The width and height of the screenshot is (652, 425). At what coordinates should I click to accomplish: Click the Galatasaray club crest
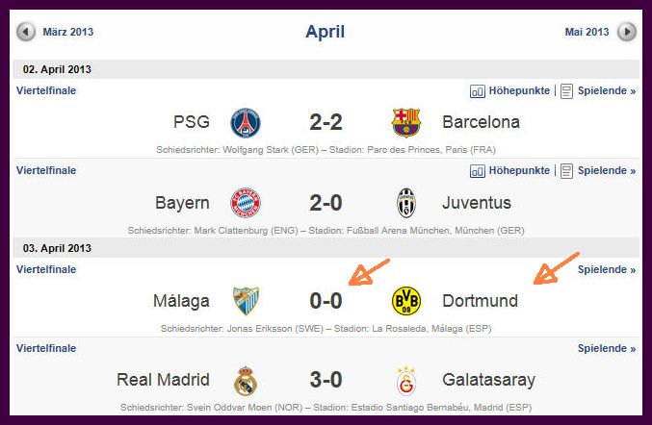(406, 380)
